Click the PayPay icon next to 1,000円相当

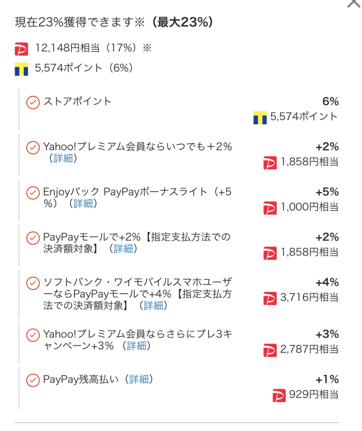point(270,208)
